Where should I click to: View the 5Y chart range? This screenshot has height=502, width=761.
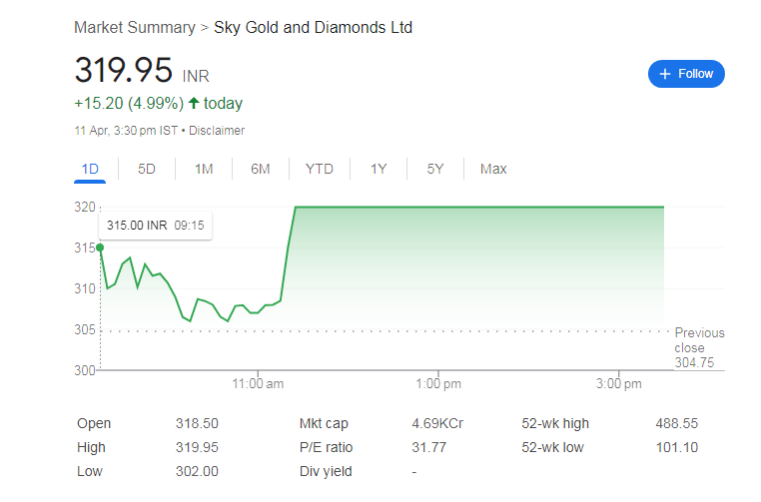pos(435,169)
